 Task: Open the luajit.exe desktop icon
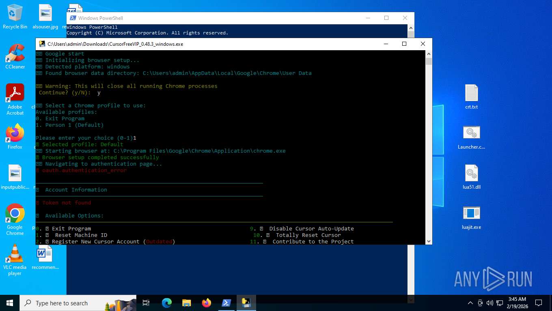(471, 217)
